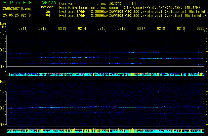Select the 0218 time marker
The width and height of the screenshot is (208, 136).
(x=161, y=29)
